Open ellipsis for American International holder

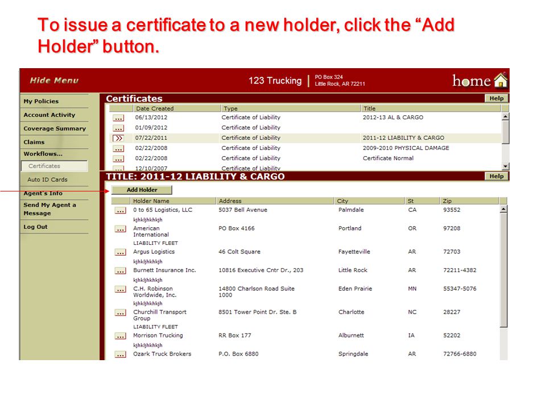tap(121, 229)
